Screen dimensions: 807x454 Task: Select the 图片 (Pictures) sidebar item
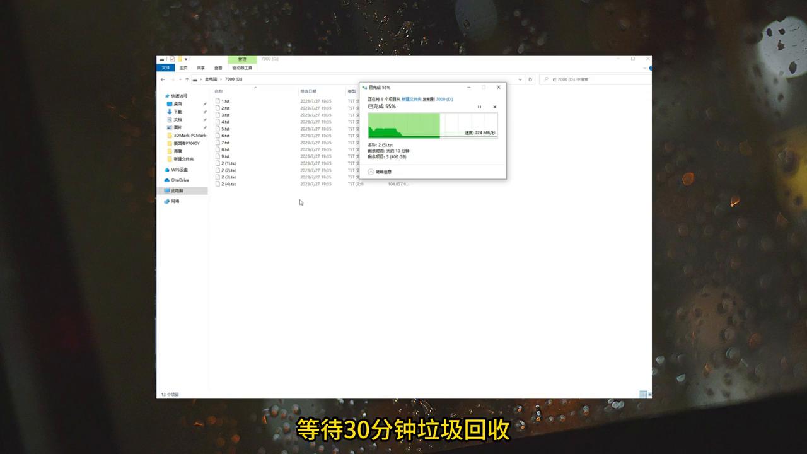(177, 127)
